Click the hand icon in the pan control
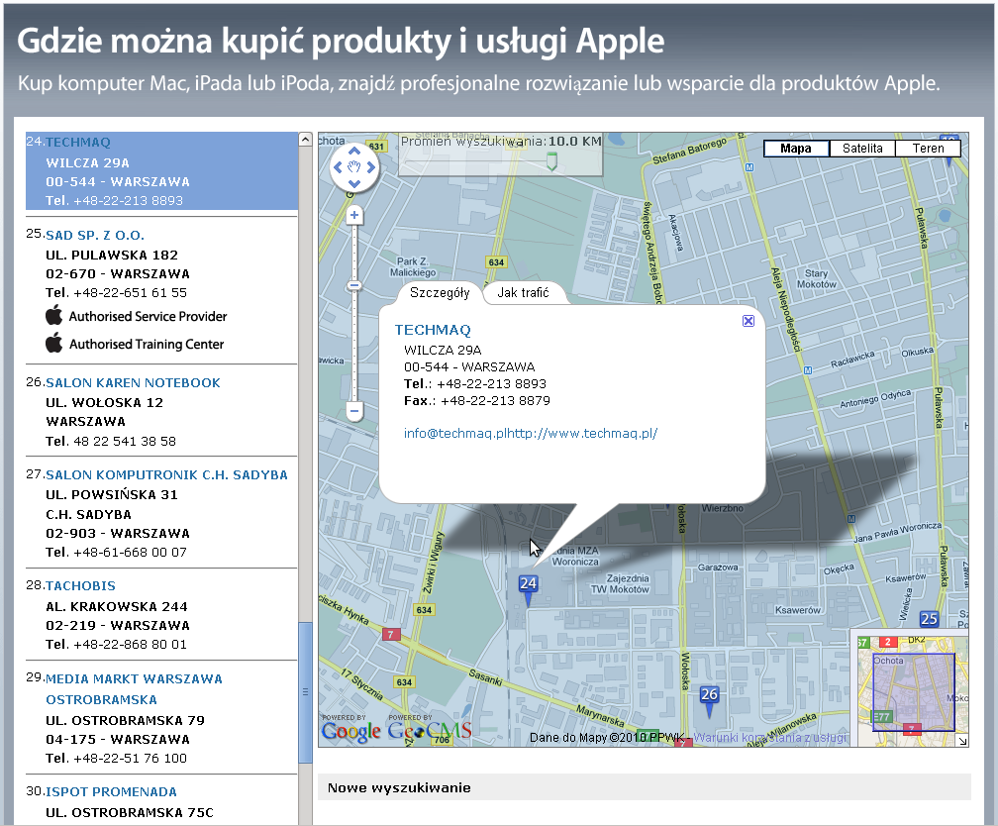Screen dimensions: 998x826 point(354,167)
